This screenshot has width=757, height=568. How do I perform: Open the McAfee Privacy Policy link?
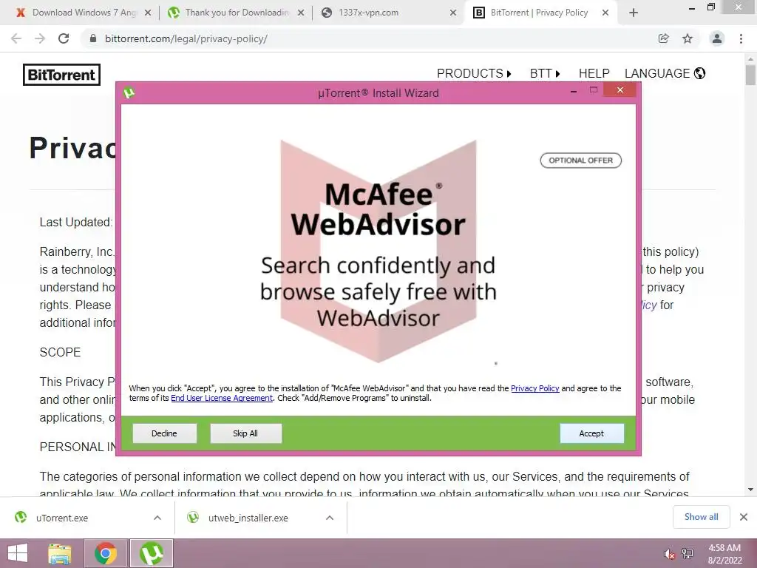coord(535,388)
